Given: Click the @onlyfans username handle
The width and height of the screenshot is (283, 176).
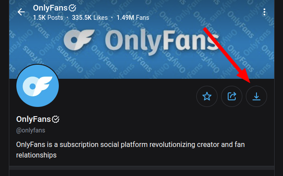Looking at the screenshot, I should click(x=31, y=130).
